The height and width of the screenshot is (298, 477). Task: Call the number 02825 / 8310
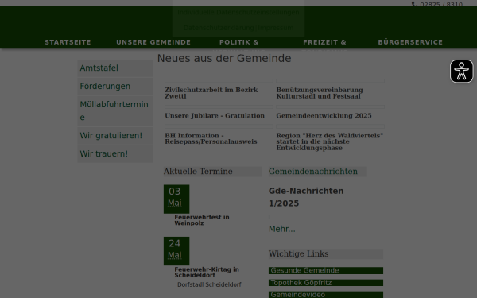pyautogui.click(x=441, y=4)
